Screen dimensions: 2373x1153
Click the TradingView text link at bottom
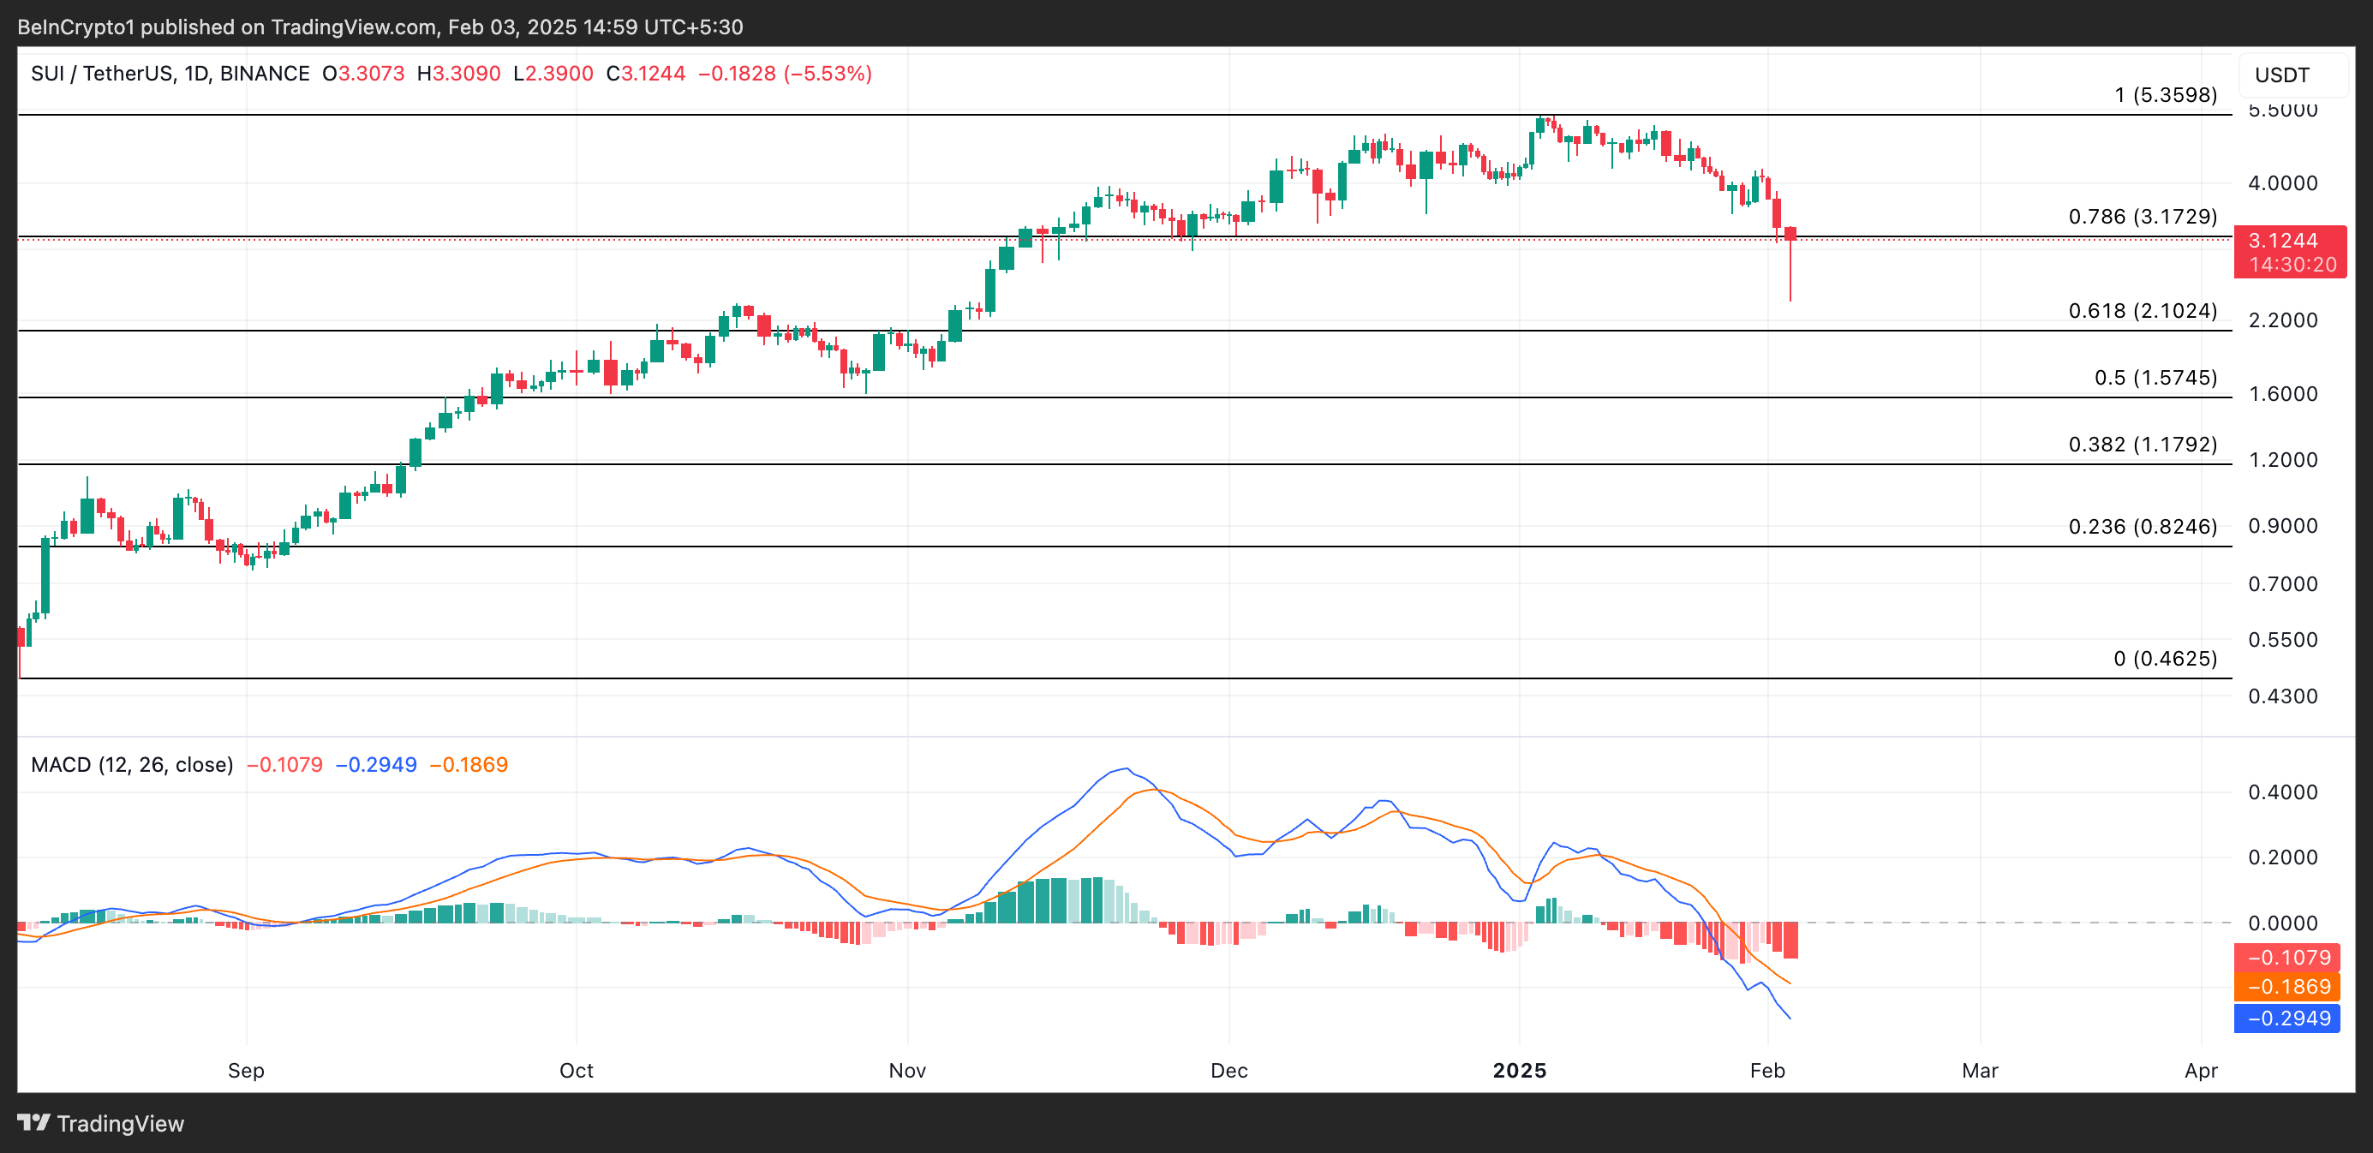point(121,1124)
